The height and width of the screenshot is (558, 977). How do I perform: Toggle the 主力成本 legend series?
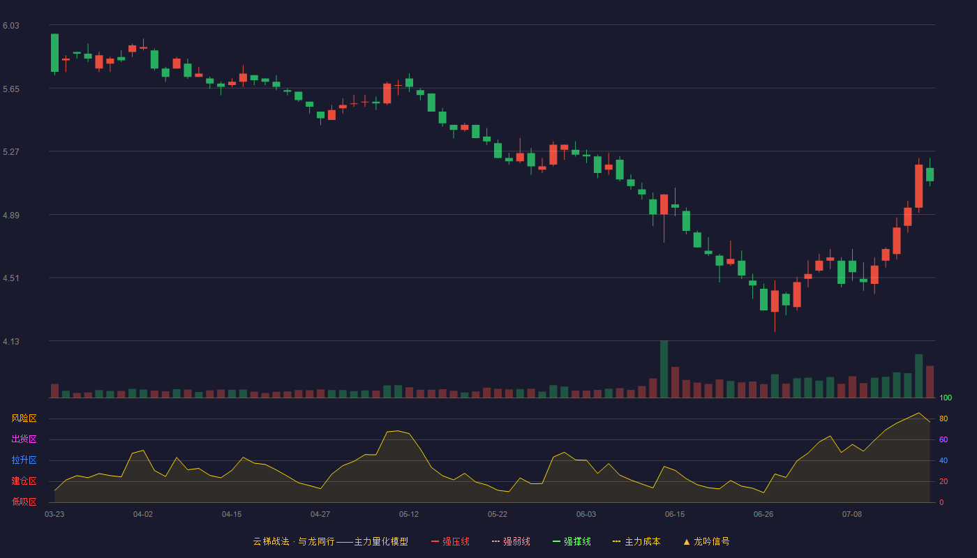[x=636, y=541]
